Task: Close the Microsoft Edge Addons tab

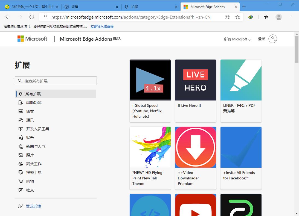Action: tap(236, 7)
